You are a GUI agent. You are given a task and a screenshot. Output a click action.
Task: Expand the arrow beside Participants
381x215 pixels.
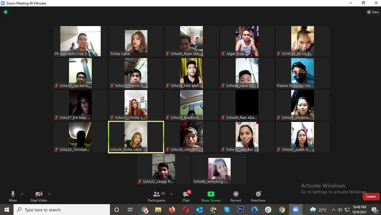coord(171,194)
